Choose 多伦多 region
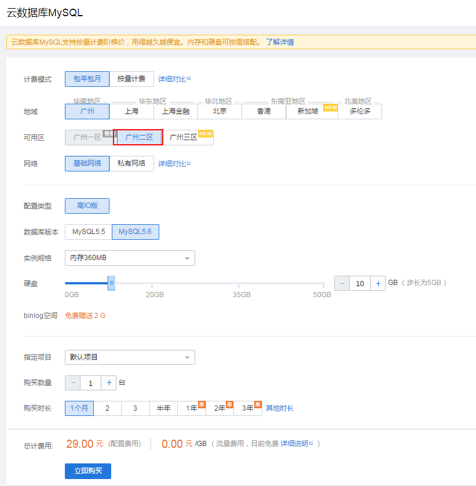The image size is (476, 486). [360, 111]
